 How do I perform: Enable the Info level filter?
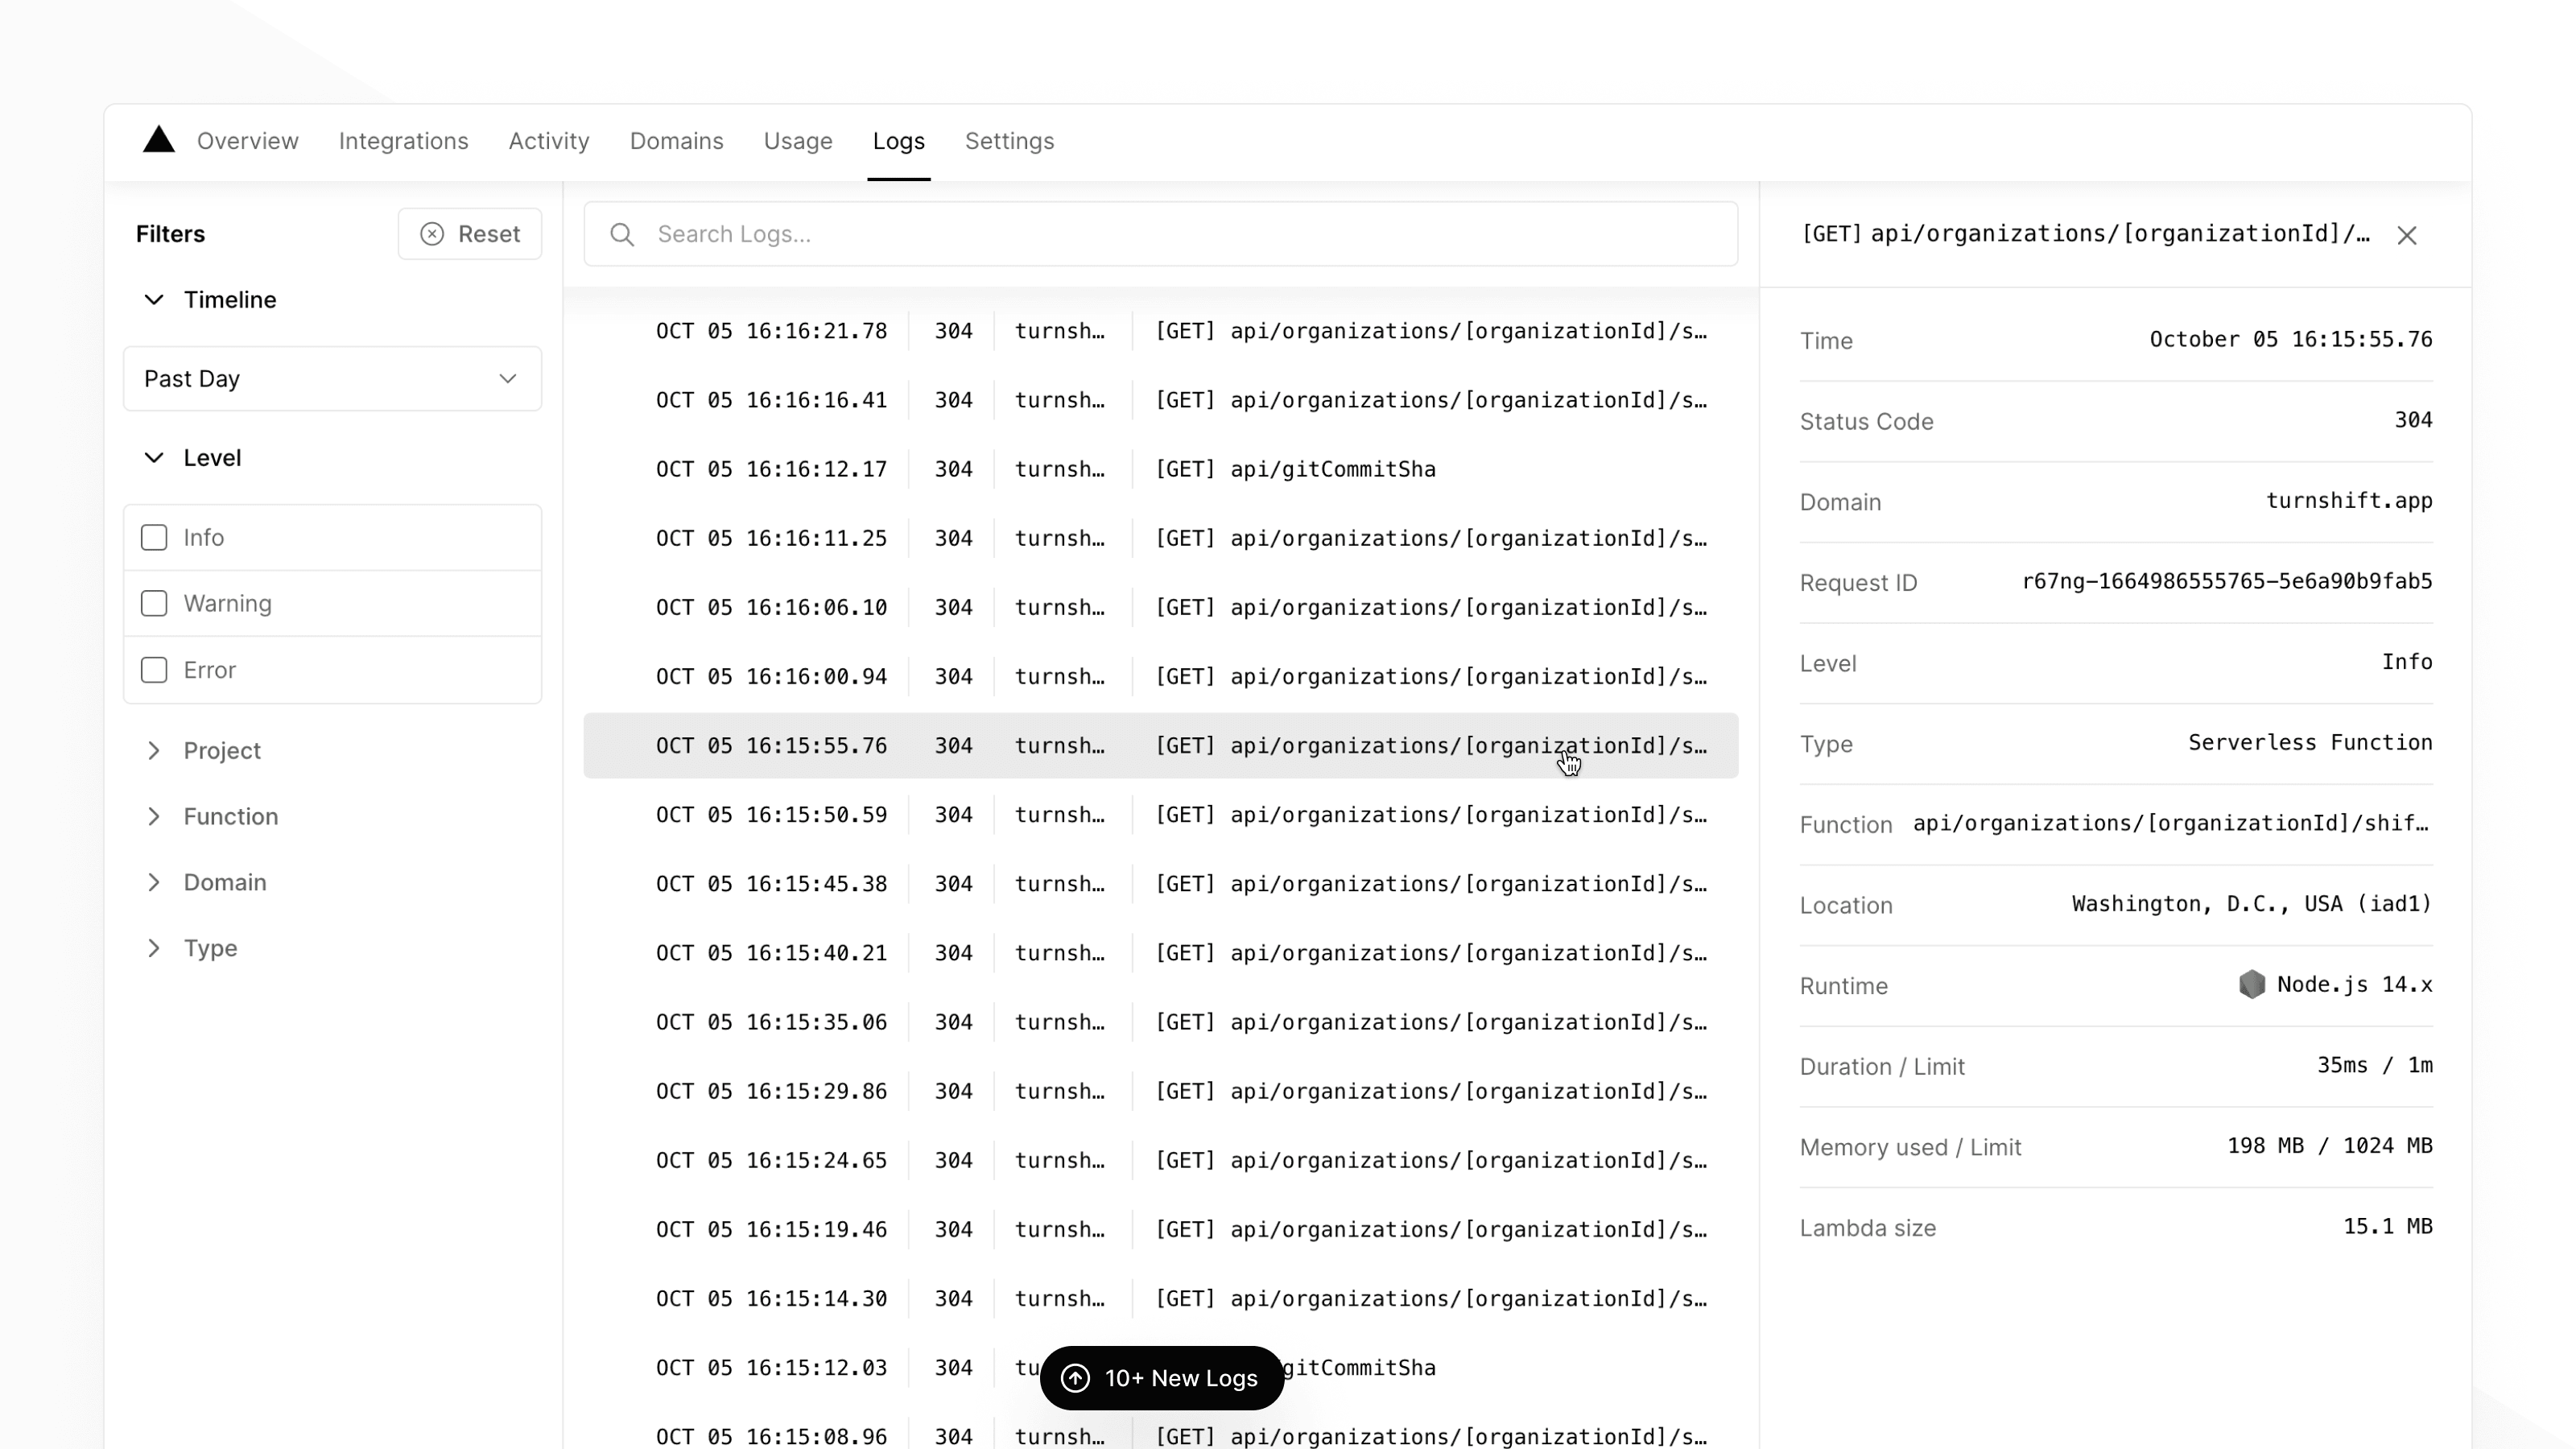(154, 537)
